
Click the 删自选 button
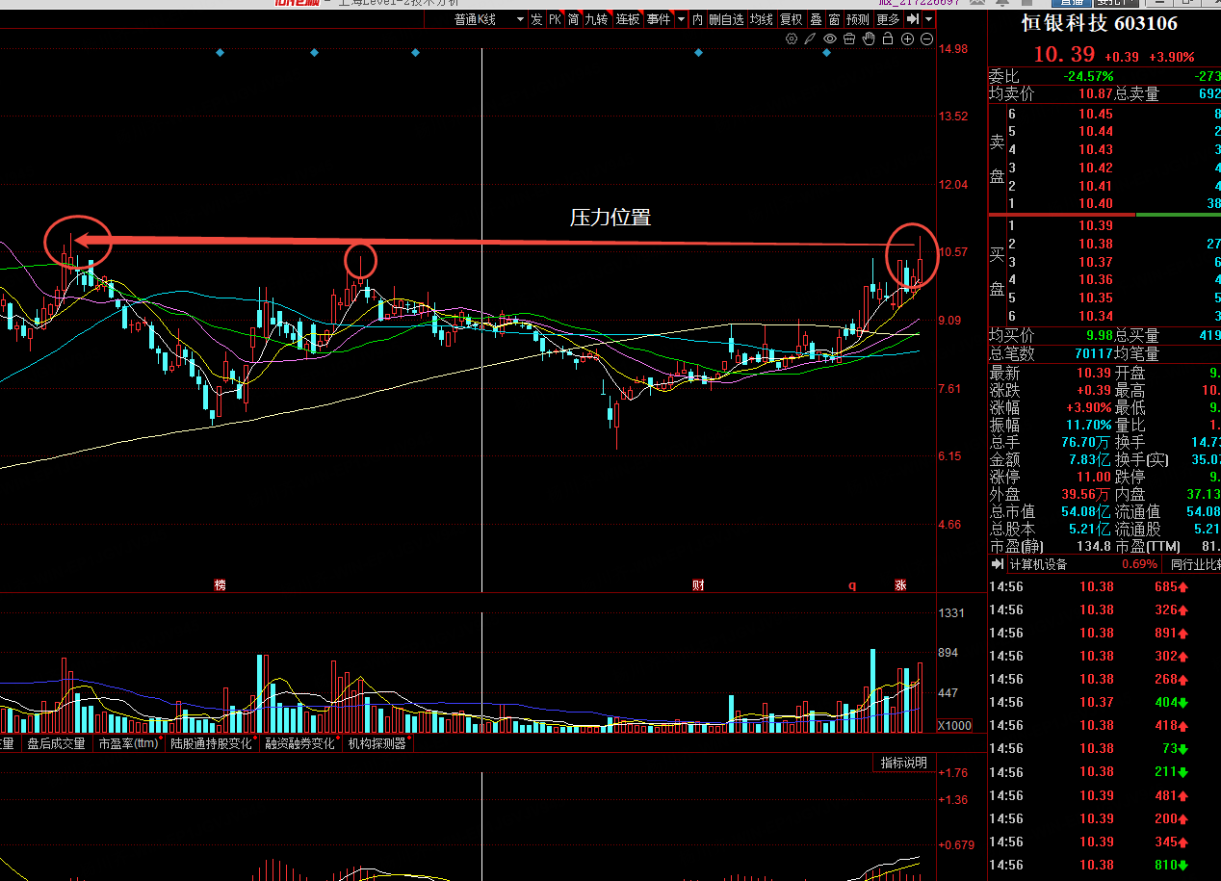click(726, 19)
